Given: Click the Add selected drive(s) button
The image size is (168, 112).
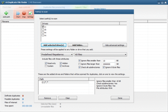Looking at the screenshot, I should tap(54, 45).
